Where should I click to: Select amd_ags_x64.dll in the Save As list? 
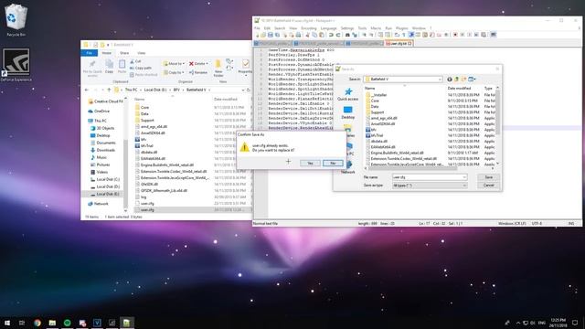click(384, 118)
